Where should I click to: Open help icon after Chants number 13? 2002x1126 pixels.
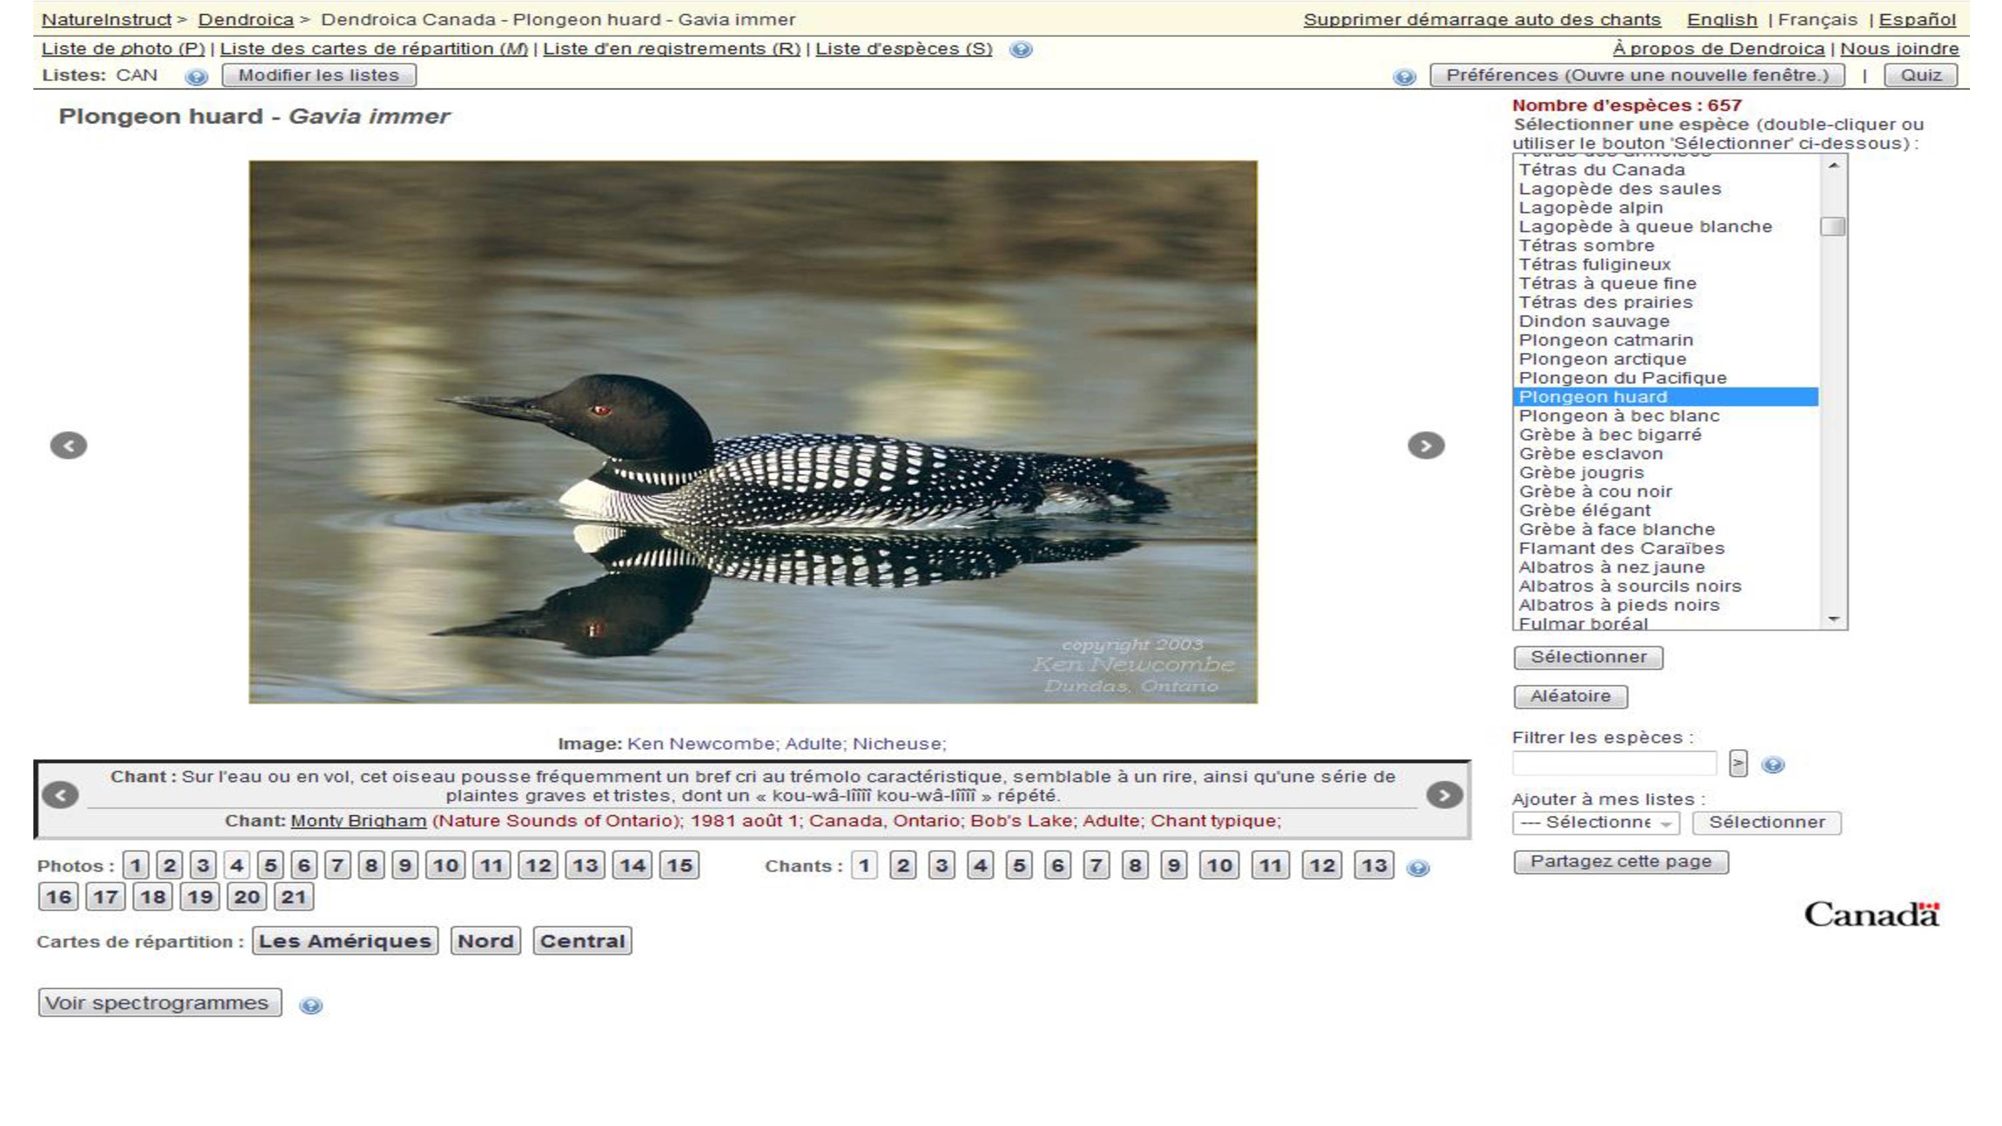(1418, 868)
